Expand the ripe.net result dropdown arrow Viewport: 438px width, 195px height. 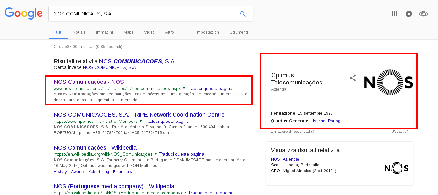pyautogui.click(x=141, y=121)
